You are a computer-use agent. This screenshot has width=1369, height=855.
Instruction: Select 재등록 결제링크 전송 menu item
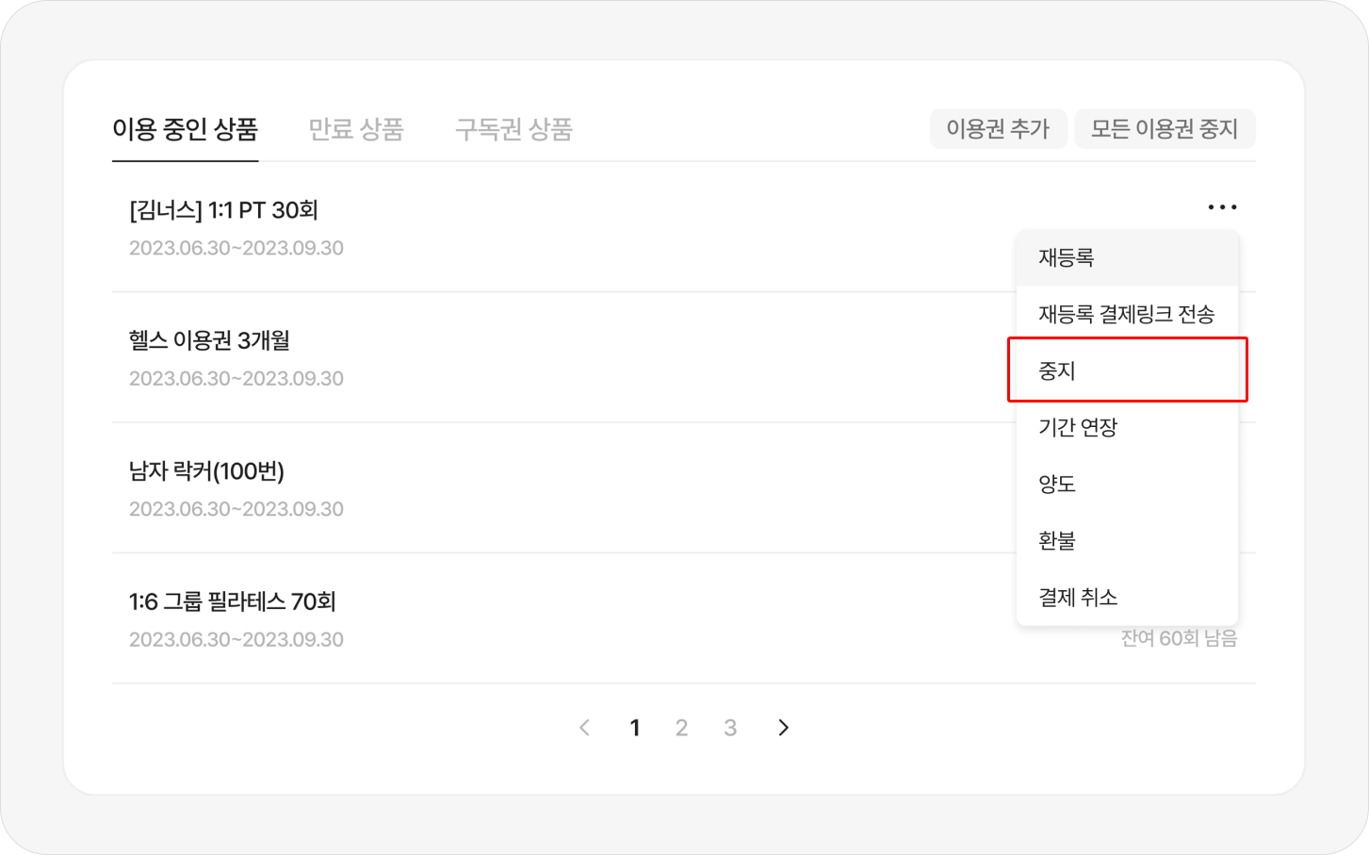click(x=1127, y=314)
